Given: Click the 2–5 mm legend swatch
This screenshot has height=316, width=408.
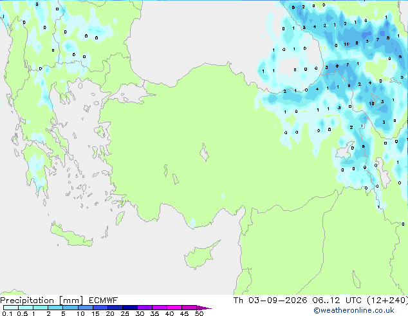Looking at the screenshot, I should [x=55, y=308].
